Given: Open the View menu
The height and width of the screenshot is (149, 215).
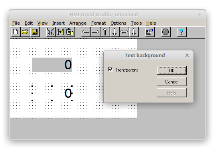Looking at the screenshot, I should point(42,23).
